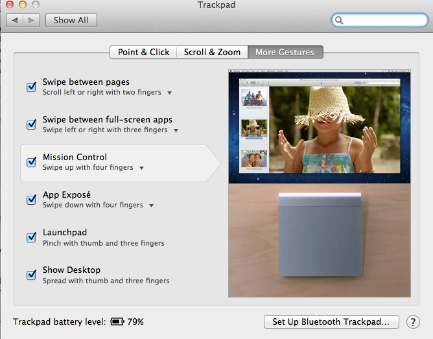Open the Swipe between pages gesture dropdown
433x339 pixels.
pos(170,93)
